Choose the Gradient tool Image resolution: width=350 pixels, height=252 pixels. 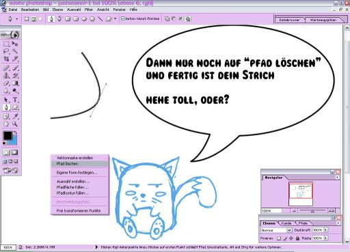[15, 83]
